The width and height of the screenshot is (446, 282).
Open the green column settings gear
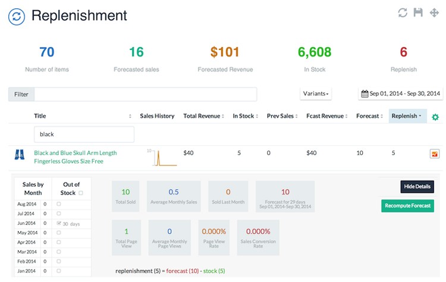pyautogui.click(x=435, y=117)
